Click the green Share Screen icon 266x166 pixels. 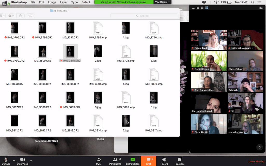coord(132,160)
